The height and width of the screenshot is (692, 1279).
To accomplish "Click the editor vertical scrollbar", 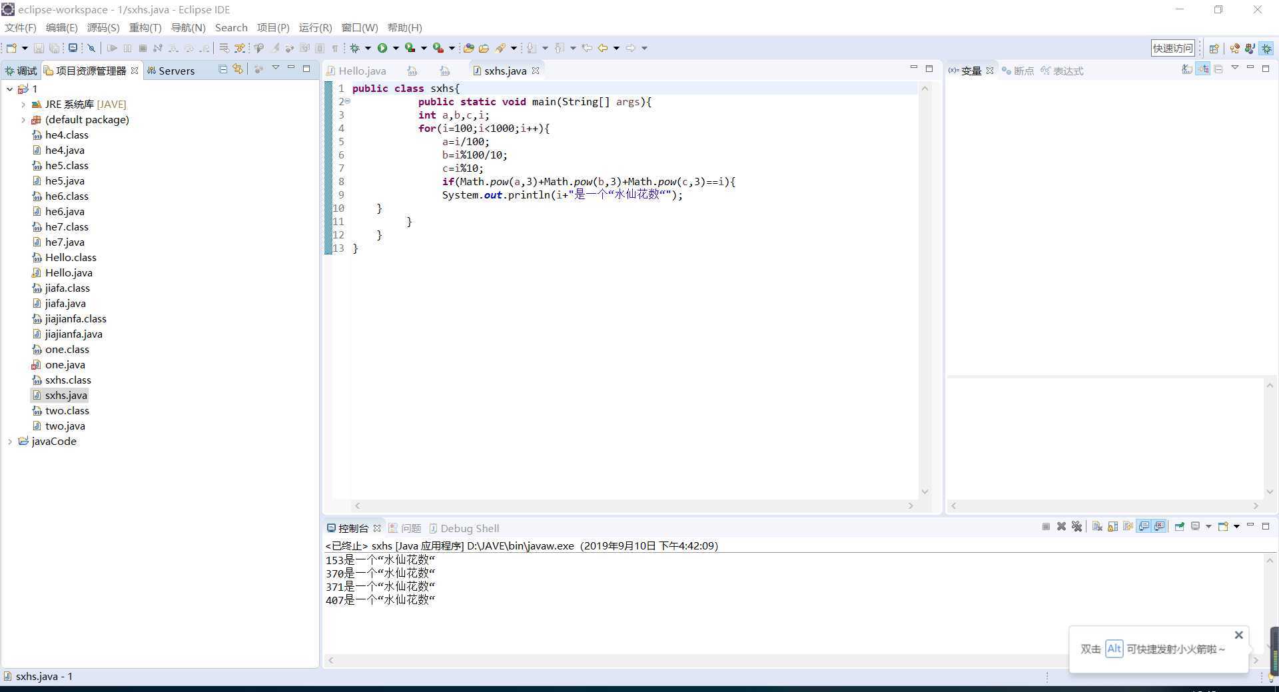I will 925,290.
